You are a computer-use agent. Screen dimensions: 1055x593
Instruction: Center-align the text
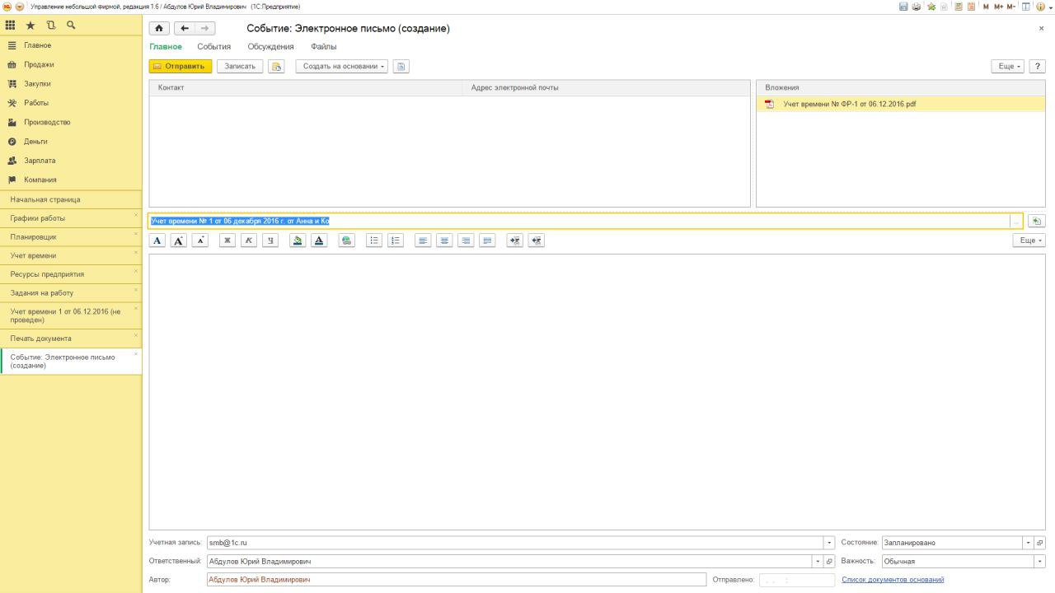pyautogui.click(x=444, y=240)
